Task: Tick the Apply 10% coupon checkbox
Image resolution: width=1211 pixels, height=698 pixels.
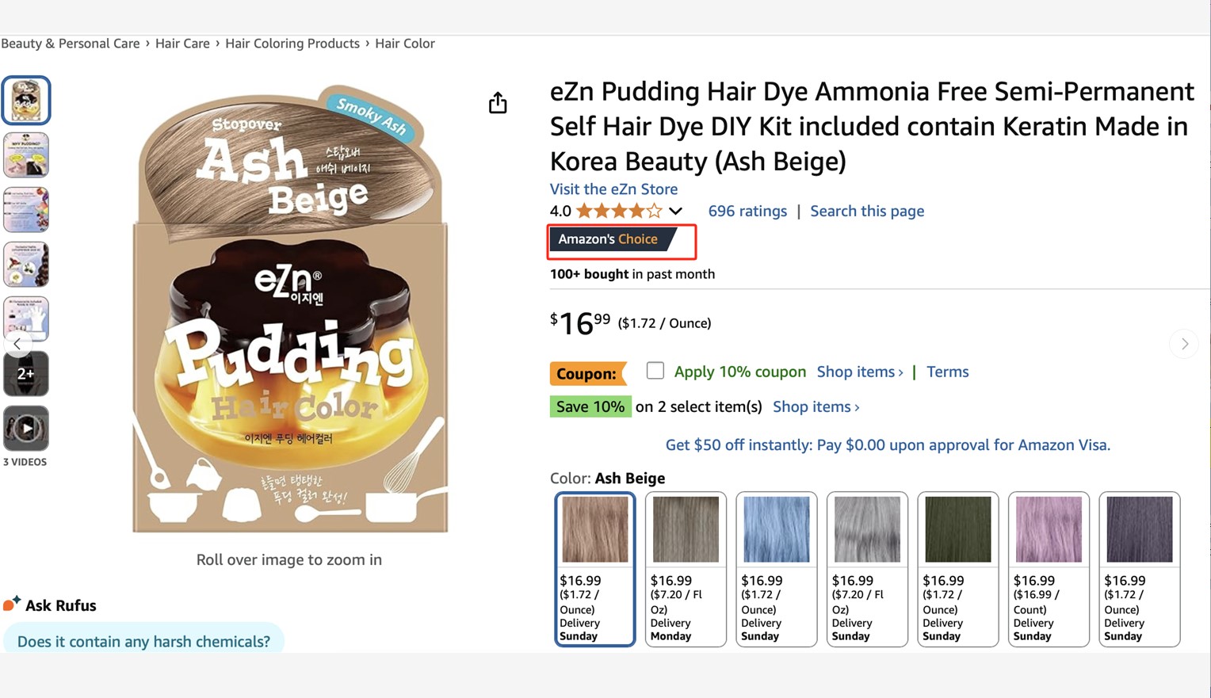Action: 655,371
